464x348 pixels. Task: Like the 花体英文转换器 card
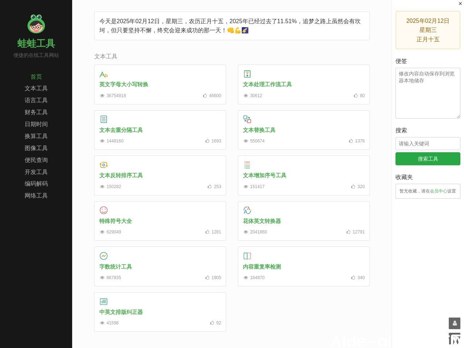(349, 232)
